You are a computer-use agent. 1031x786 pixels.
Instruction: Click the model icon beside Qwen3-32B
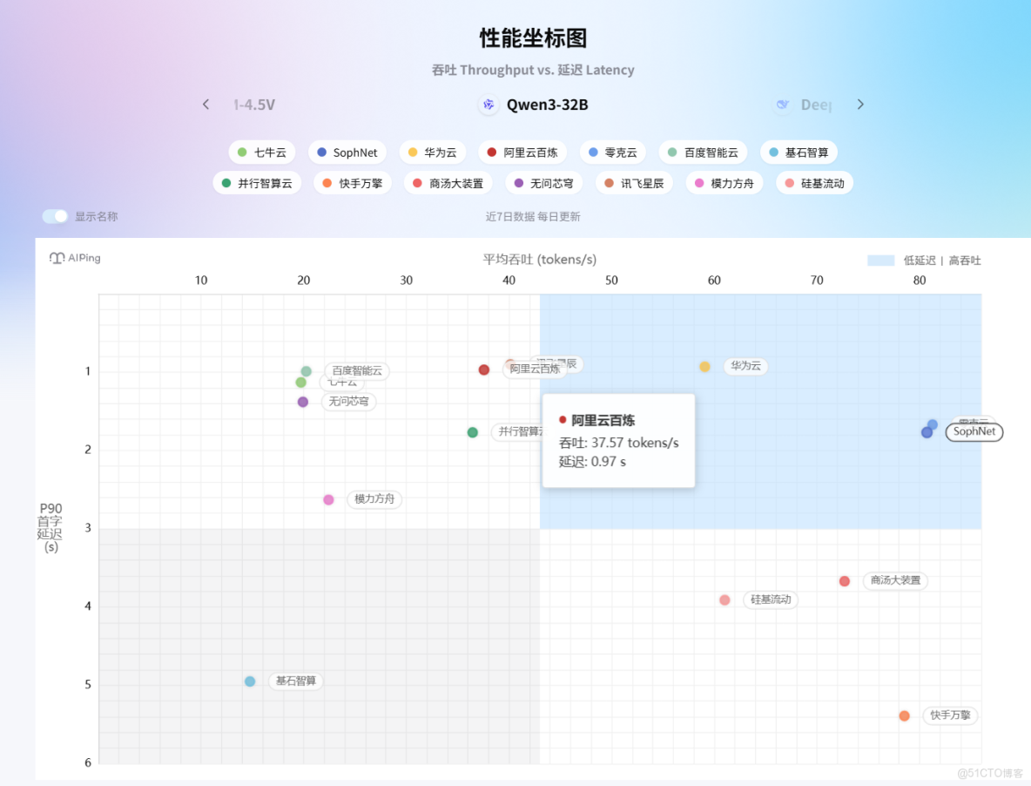pos(489,105)
